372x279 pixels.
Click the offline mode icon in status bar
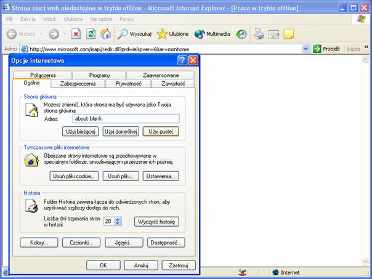coord(242,272)
